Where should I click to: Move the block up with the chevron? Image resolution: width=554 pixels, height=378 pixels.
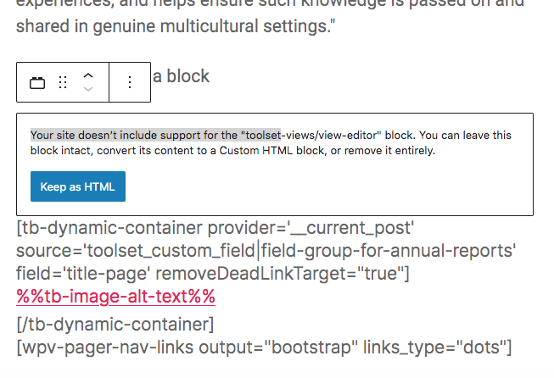(x=88, y=75)
